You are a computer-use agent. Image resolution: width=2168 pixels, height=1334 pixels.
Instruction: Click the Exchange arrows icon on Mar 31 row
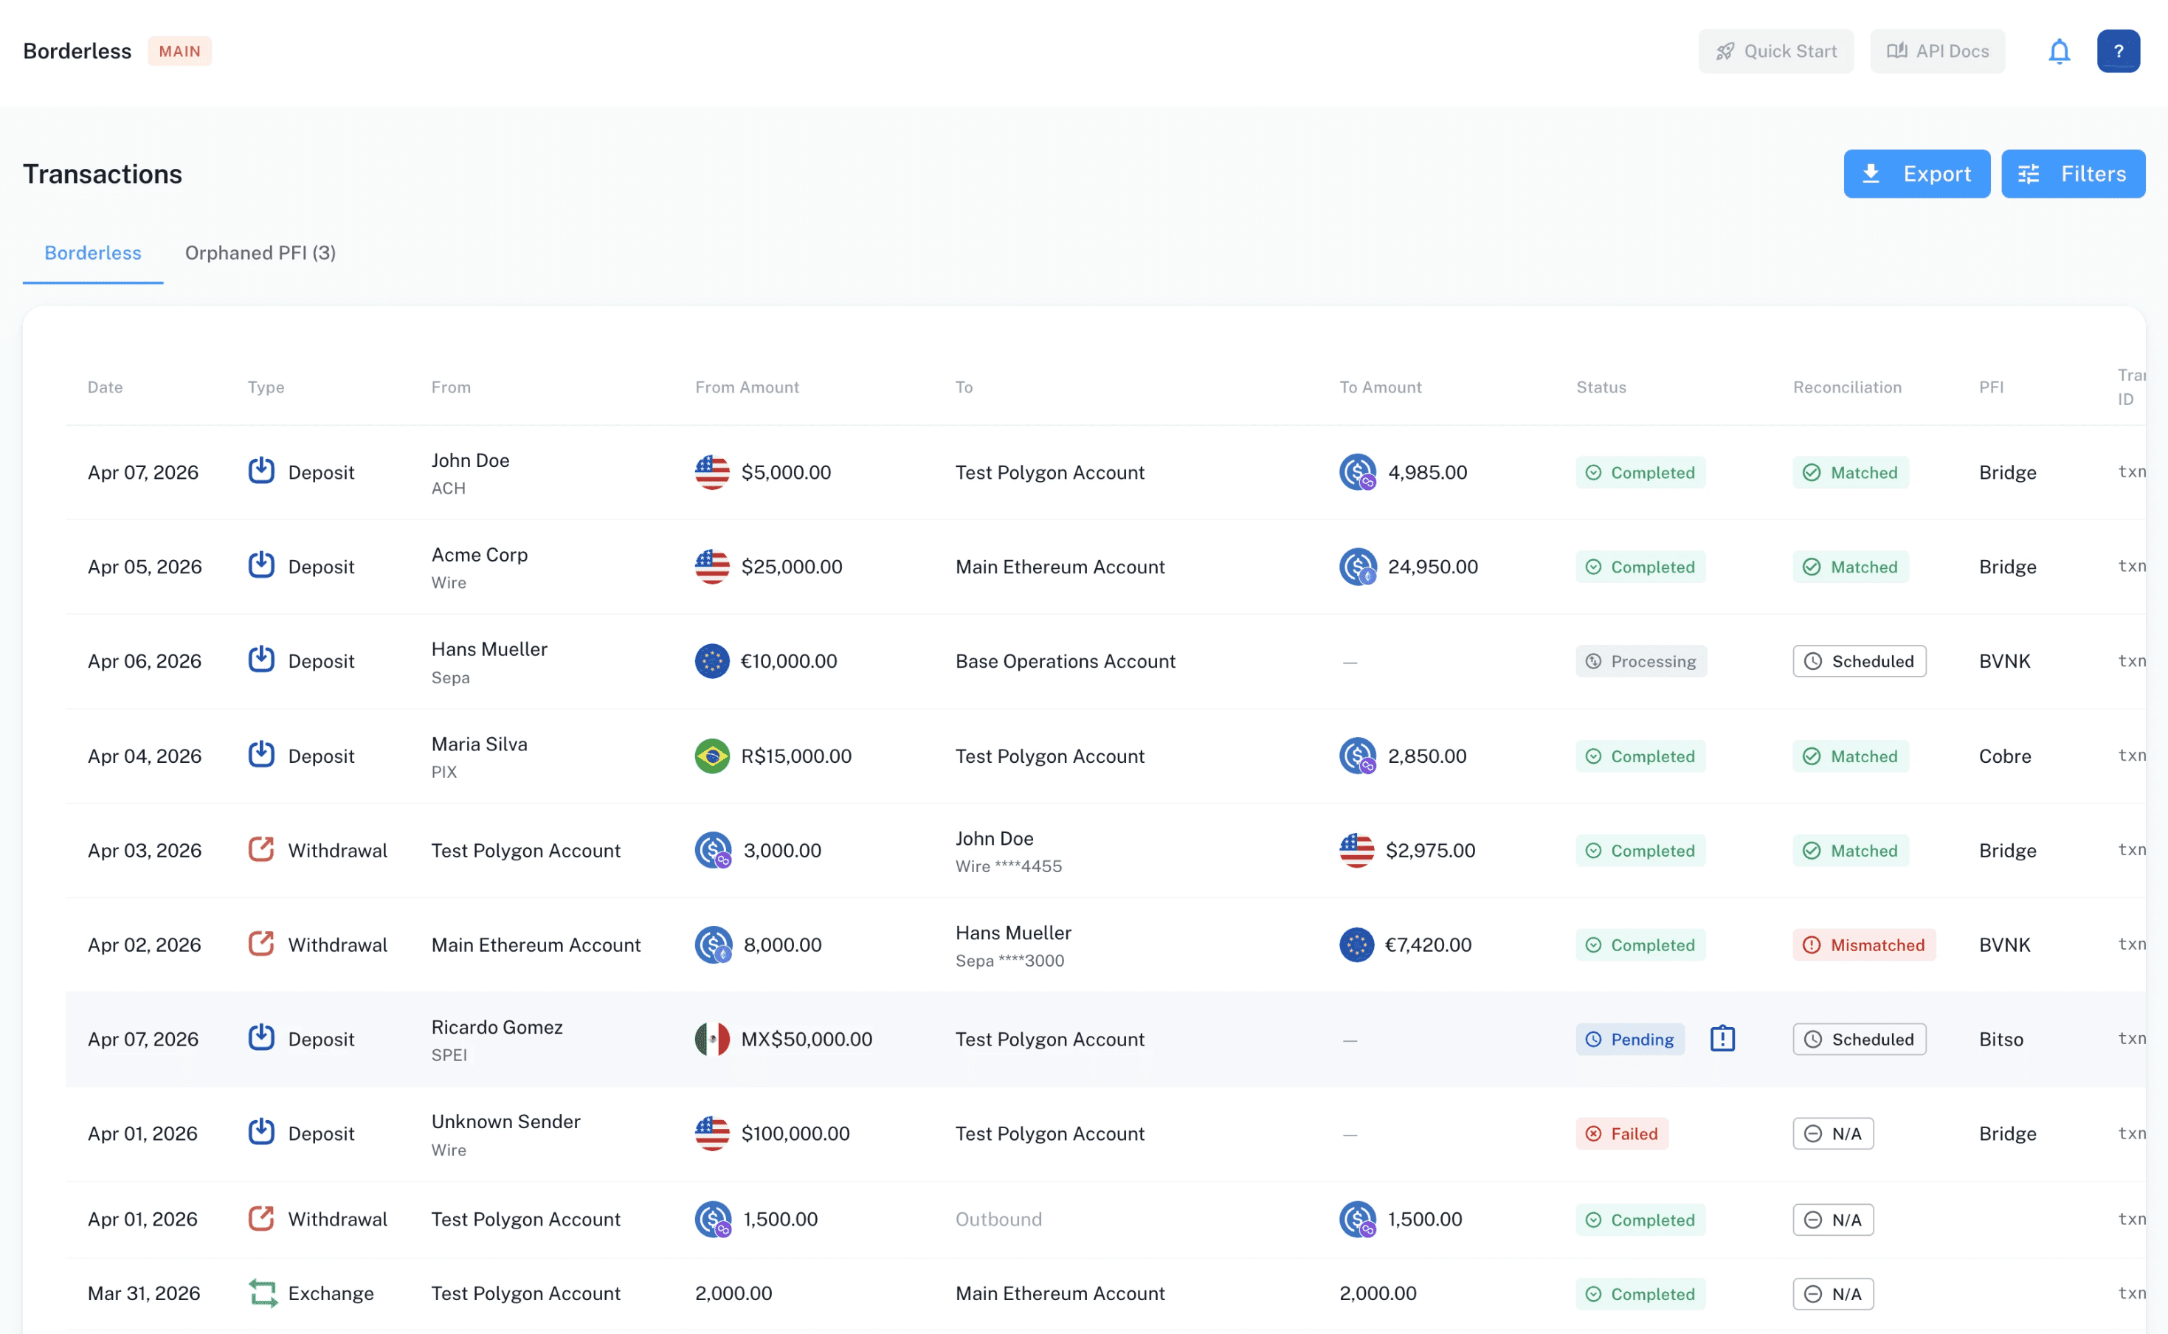[262, 1293]
